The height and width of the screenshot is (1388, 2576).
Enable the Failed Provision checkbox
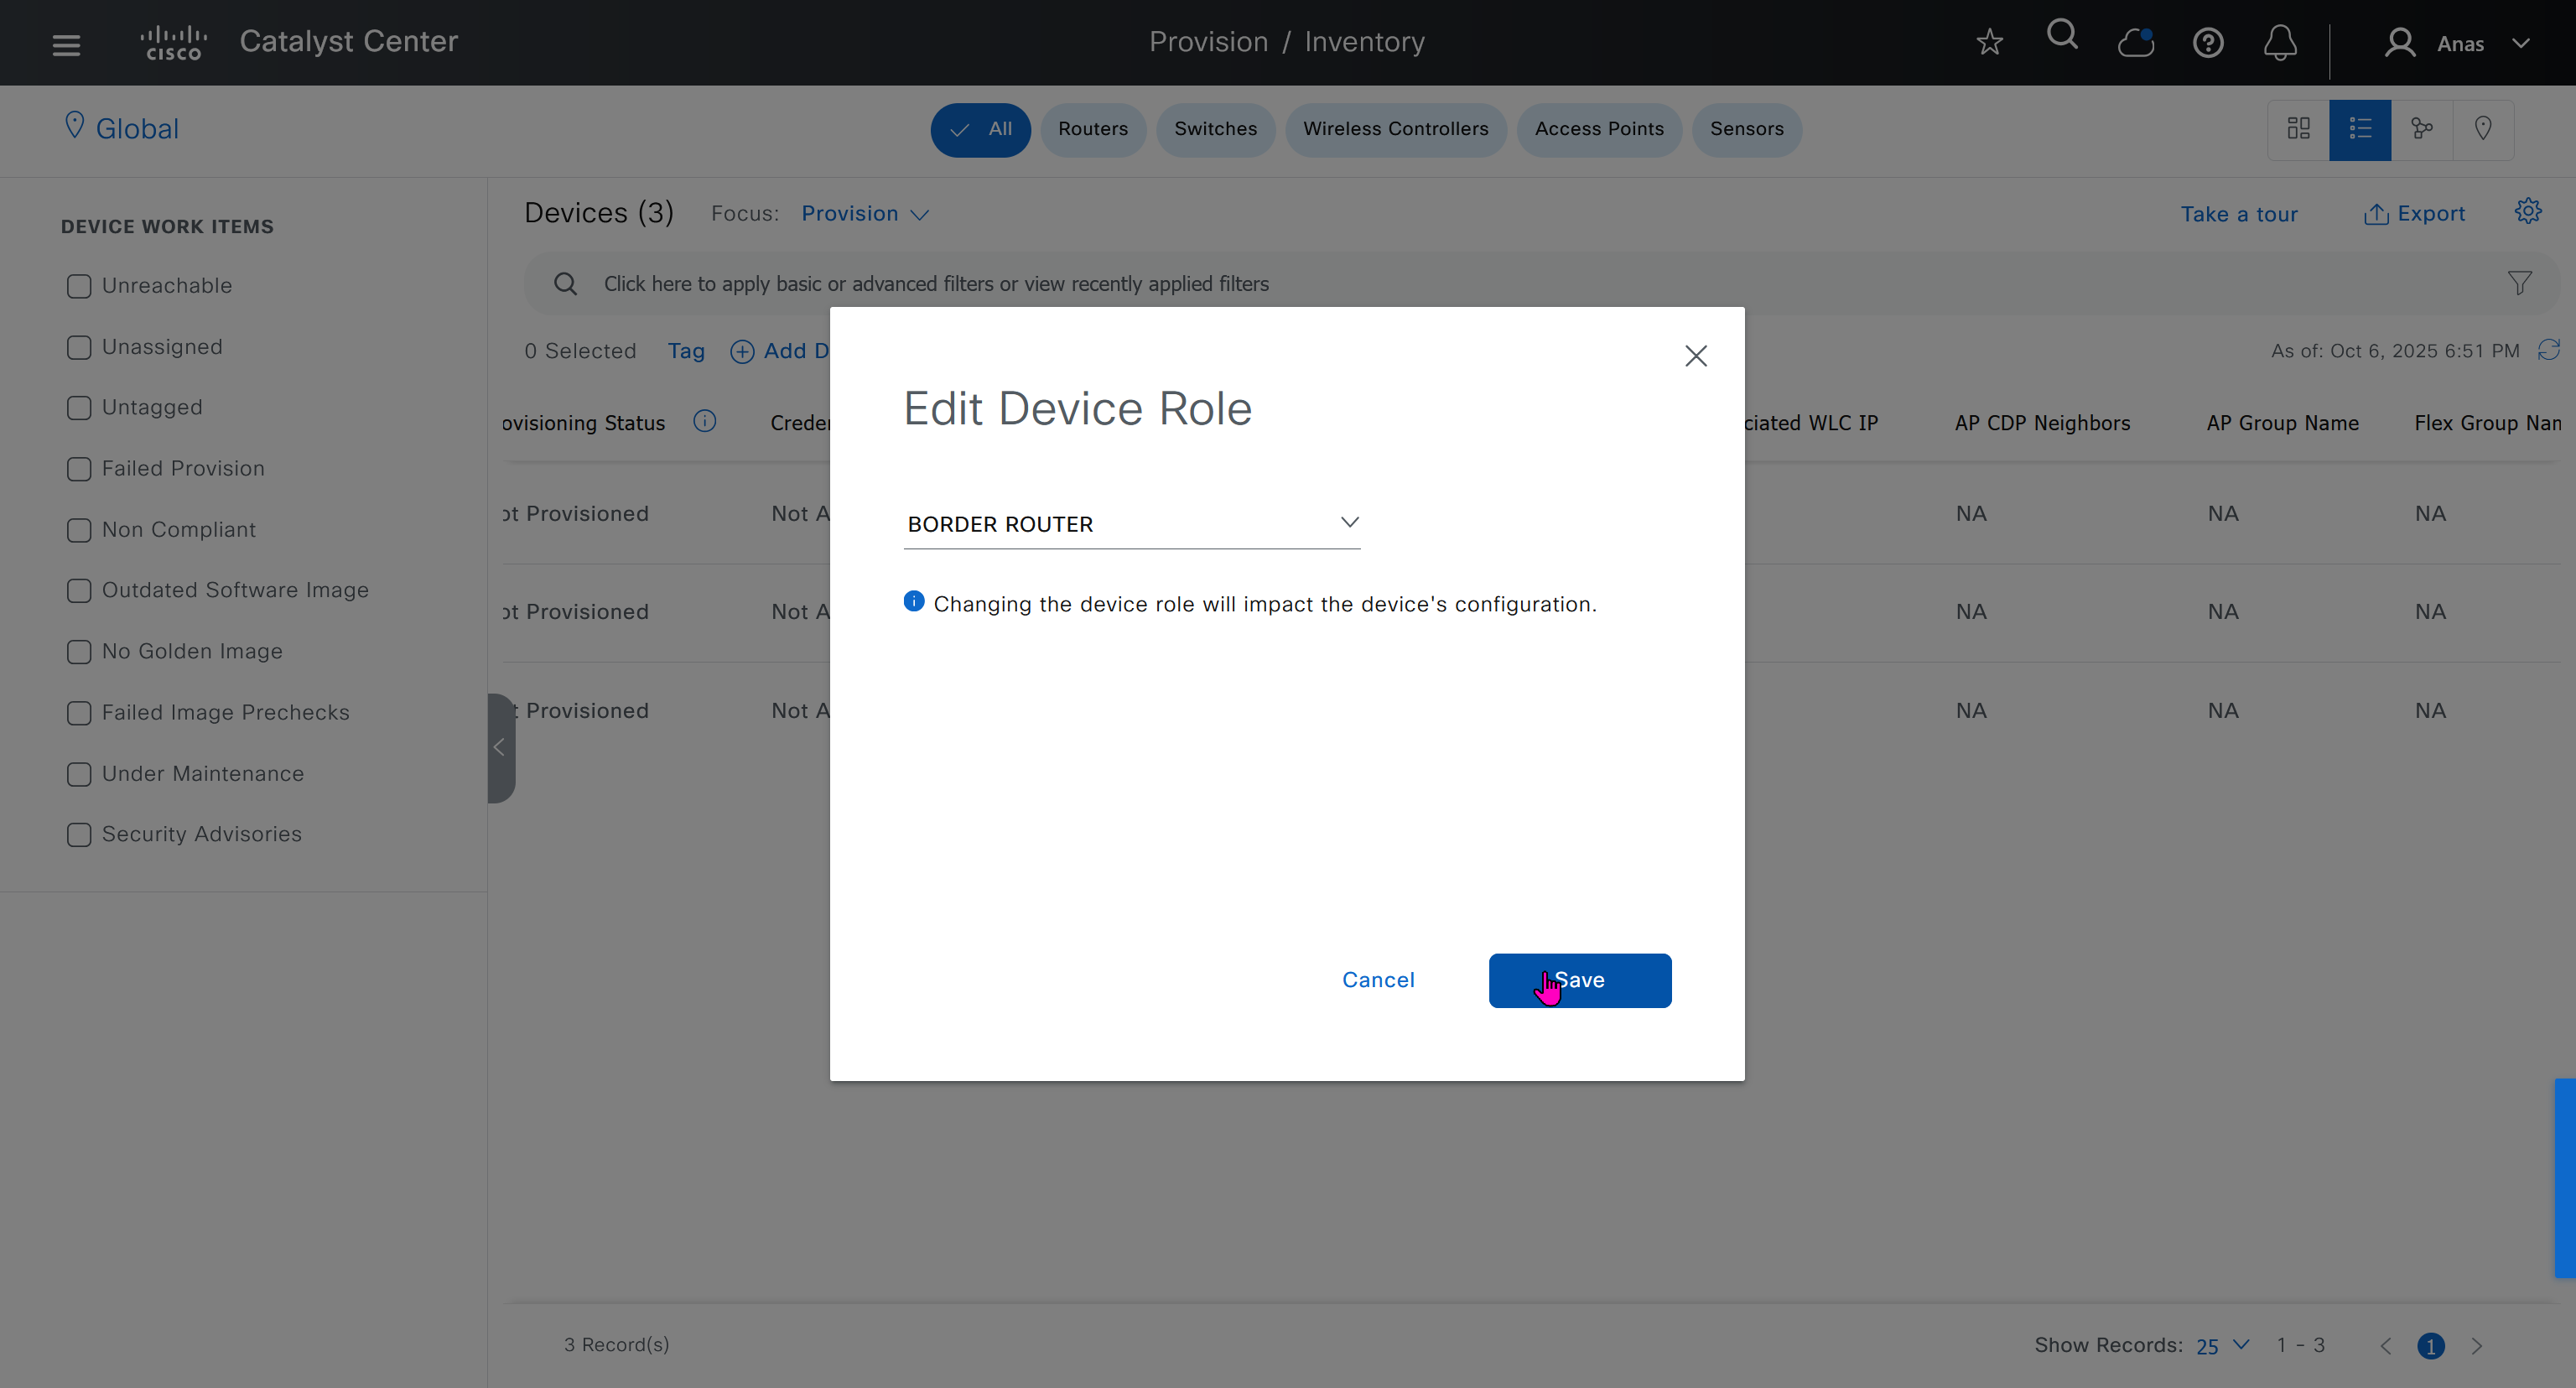(x=79, y=469)
